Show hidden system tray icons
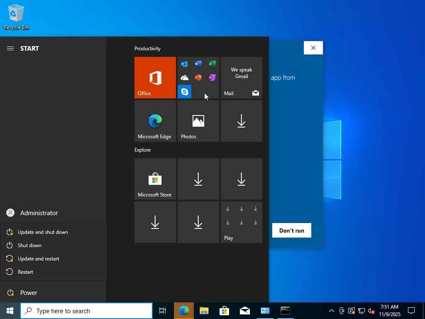The width and height of the screenshot is (425, 319). [x=332, y=311]
